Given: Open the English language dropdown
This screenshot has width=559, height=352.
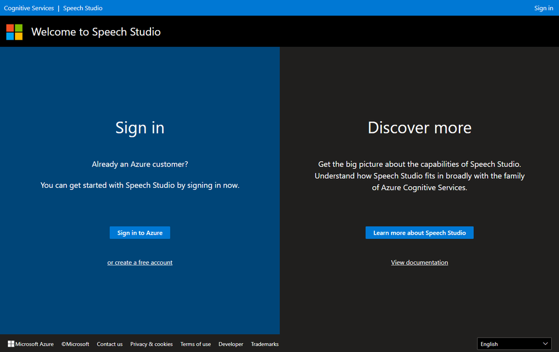Looking at the screenshot, I should tap(514, 344).
